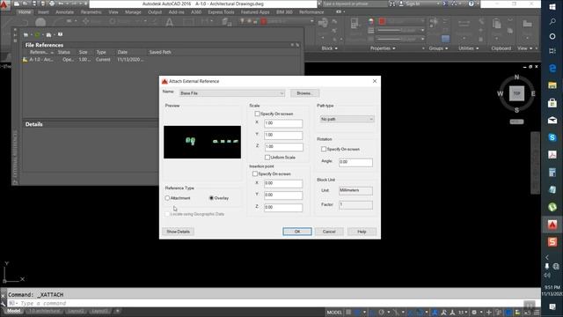Open the Name dropdown showing Base File
This screenshot has height=317, width=563.
tap(232, 93)
